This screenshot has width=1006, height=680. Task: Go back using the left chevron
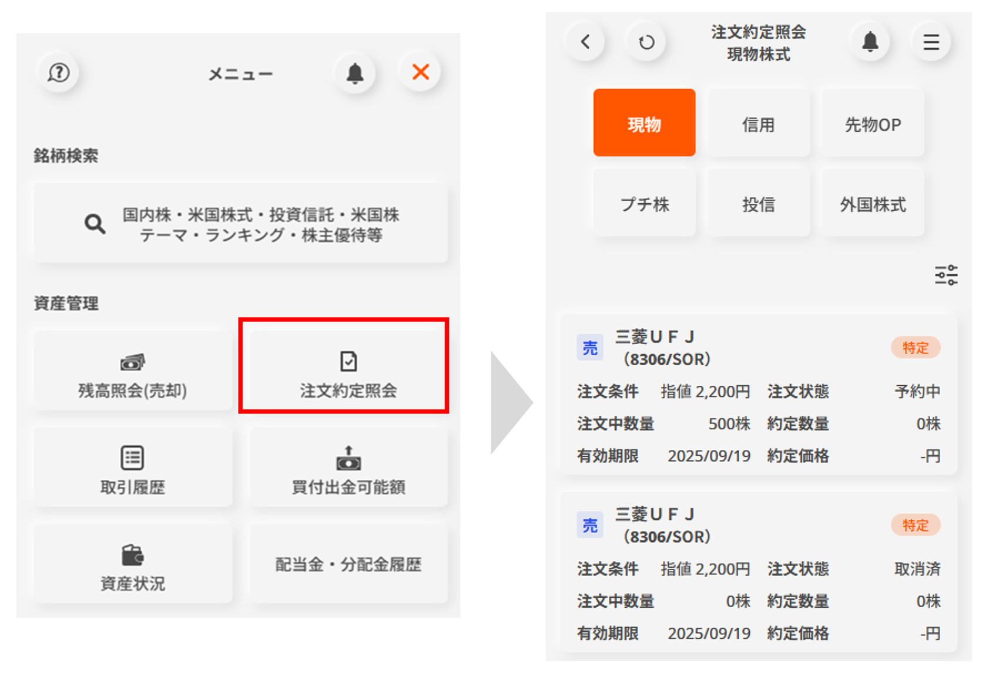[585, 42]
